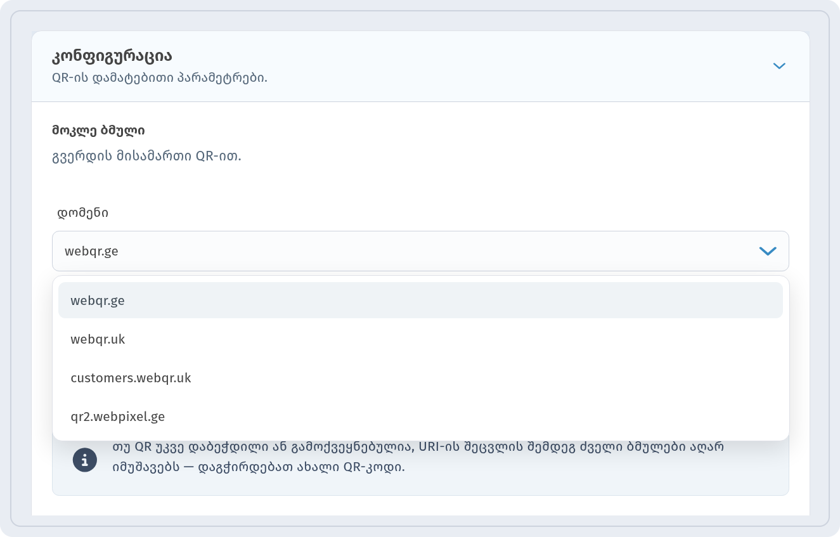Click the კონფიგურაცია header title
840x537 pixels.
(112, 56)
